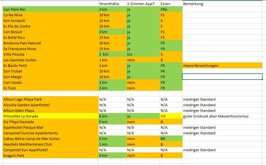Screen dimensions: 266x165
Task: Select the Cabau Bahia BR food cell
Action: (171, 139)
